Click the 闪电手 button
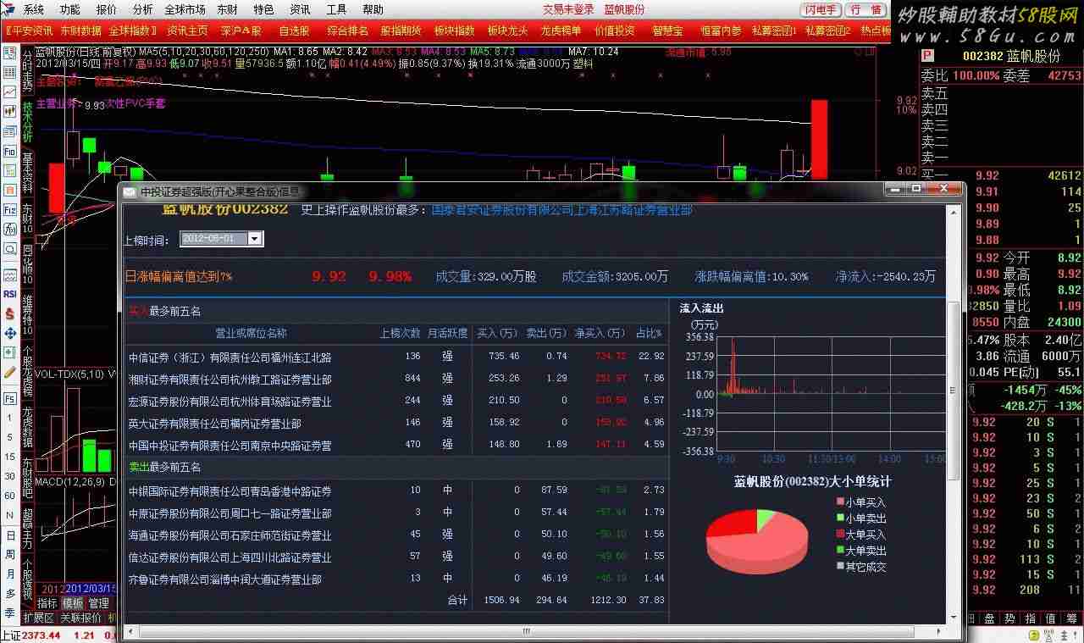 821,9
